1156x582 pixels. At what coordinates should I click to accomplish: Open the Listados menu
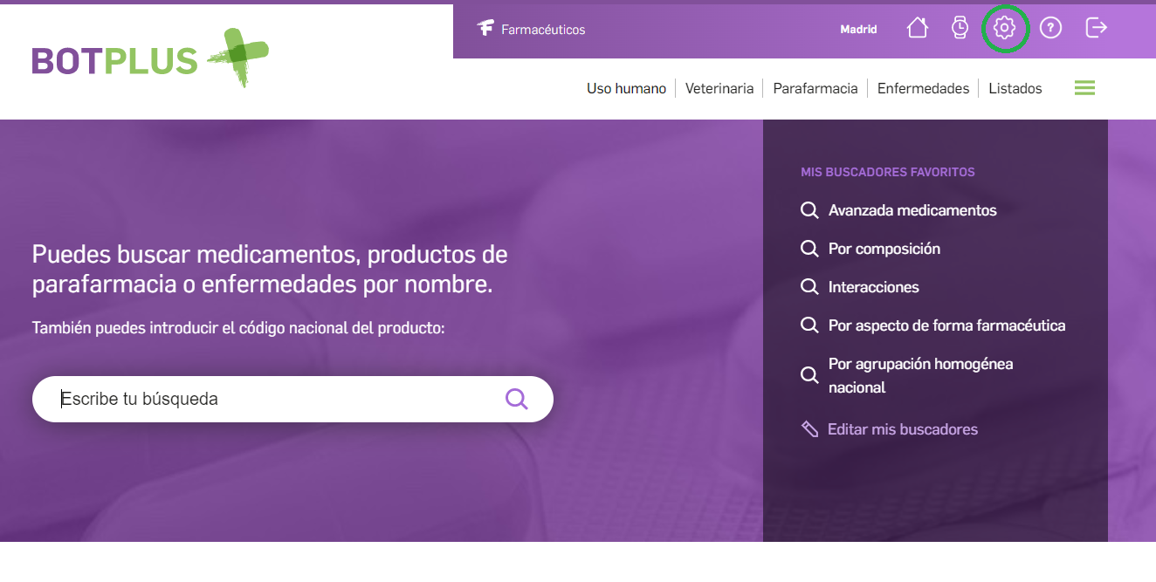(x=1015, y=88)
